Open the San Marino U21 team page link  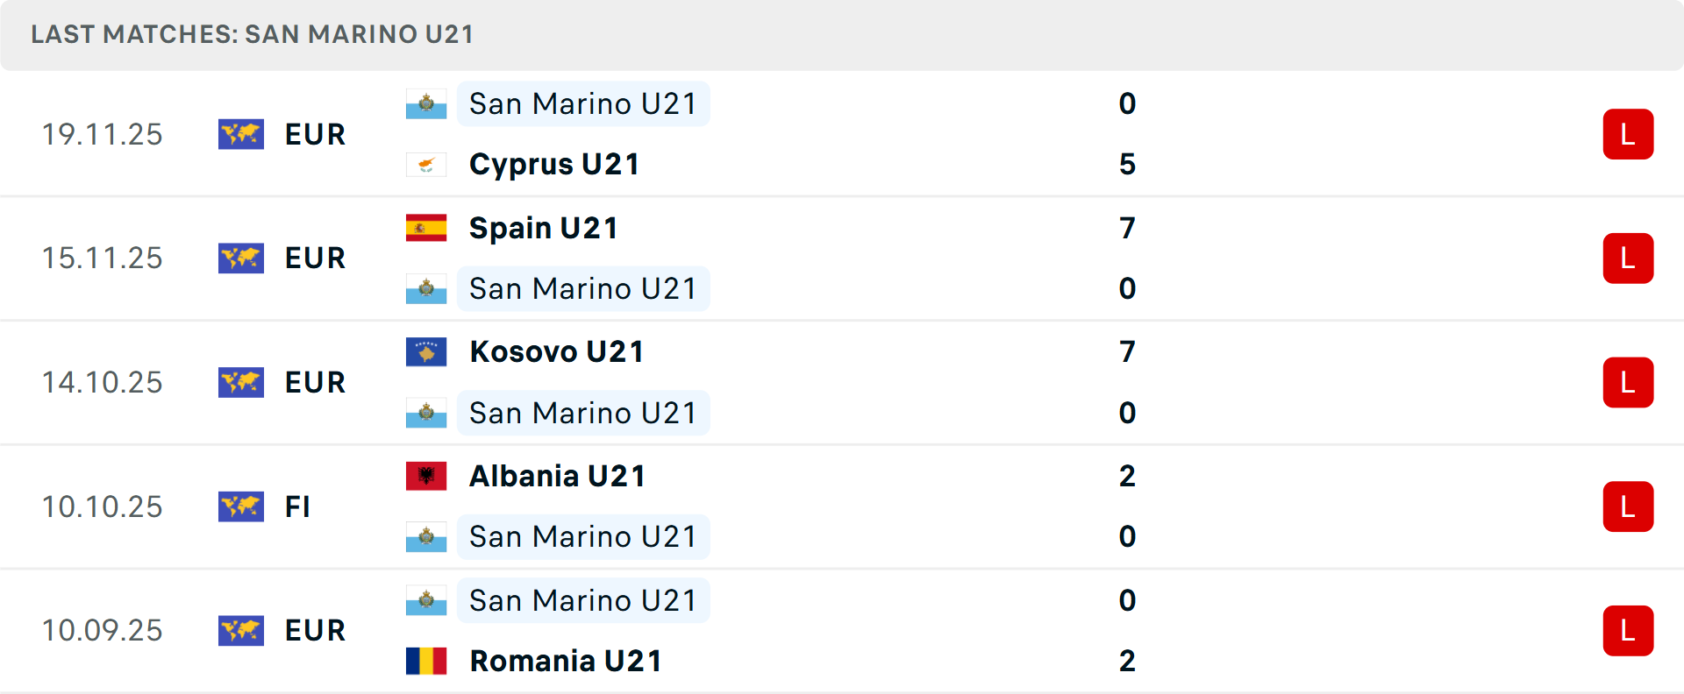583,103
